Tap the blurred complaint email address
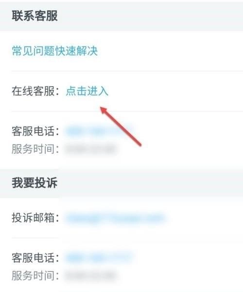Screen dimensions: 243x292 coord(115,218)
